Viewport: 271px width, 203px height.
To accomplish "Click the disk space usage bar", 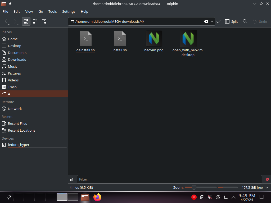I will click(228, 187).
